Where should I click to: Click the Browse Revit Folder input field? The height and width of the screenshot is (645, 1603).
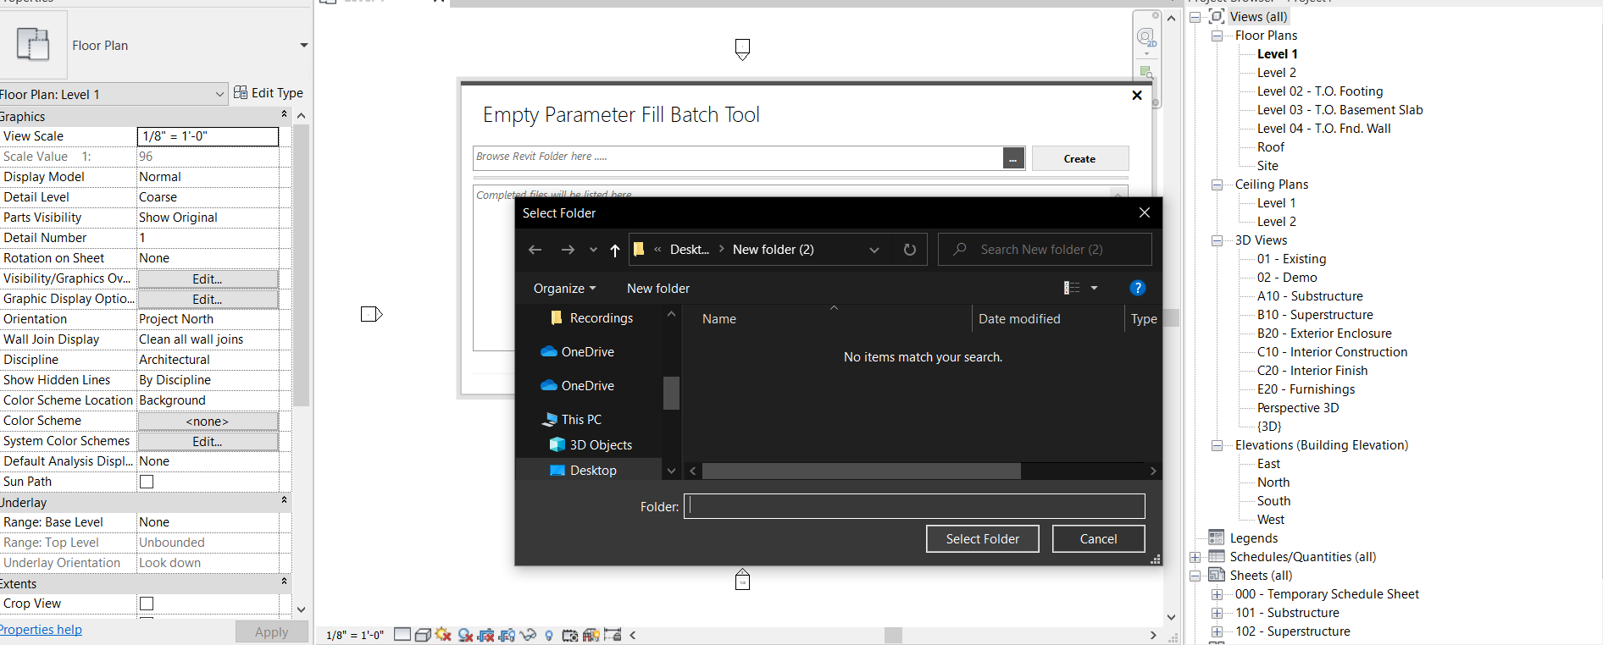click(x=738, y=157)
